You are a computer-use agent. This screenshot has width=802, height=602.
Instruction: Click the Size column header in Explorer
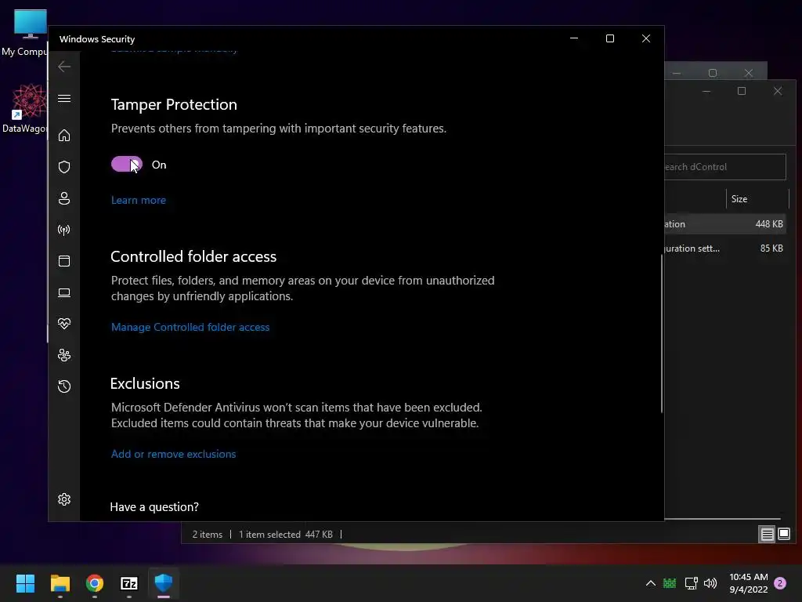[757, 199]
